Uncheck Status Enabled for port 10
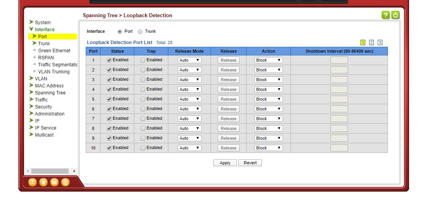The width and height of the screenshot is (431, 199). [109, 148]
